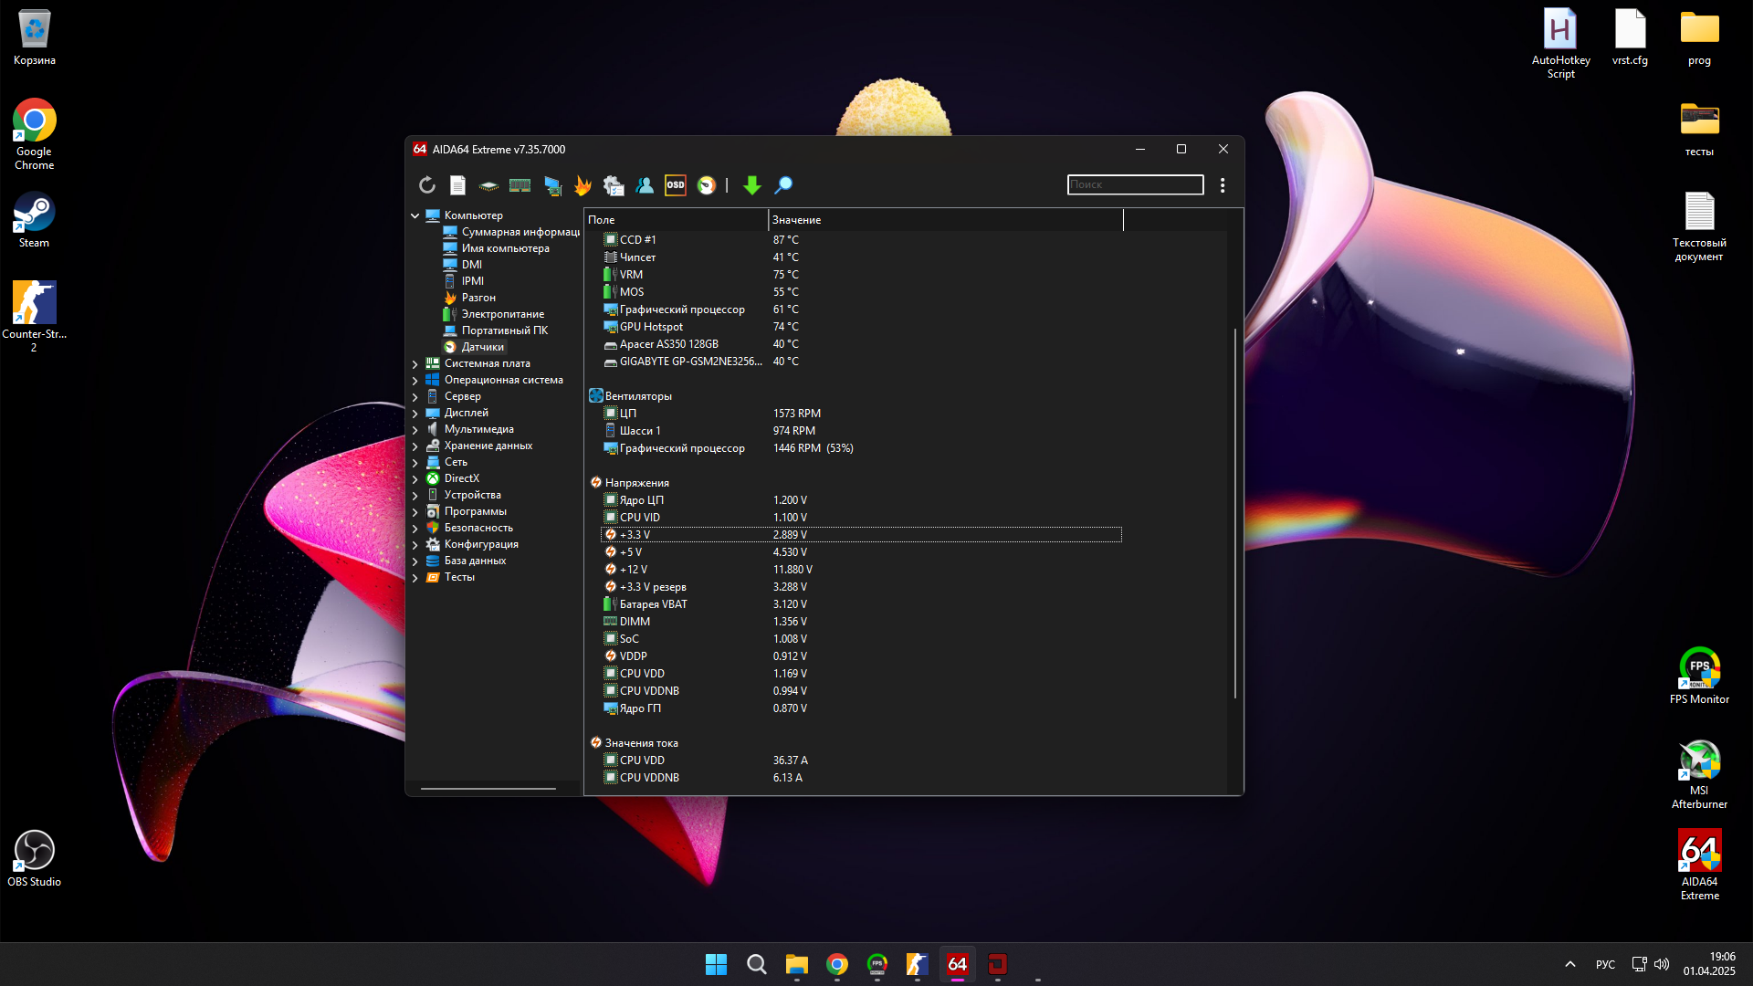Expand the DirectX tree node
The height and width of the screenshot is (986, 1753).
[415, 478]
